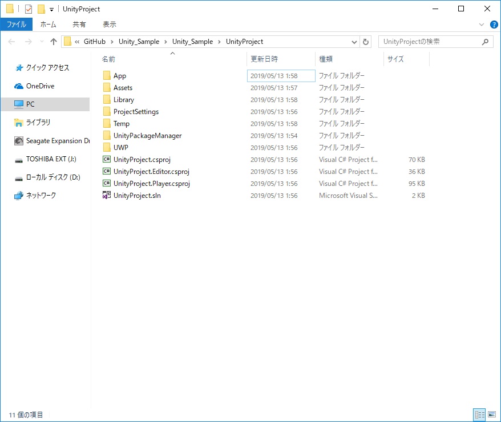Select the UnityProject.Player.csproj file name
The width and height of the screenshot is (501, 422).
[x=151, y=184]
